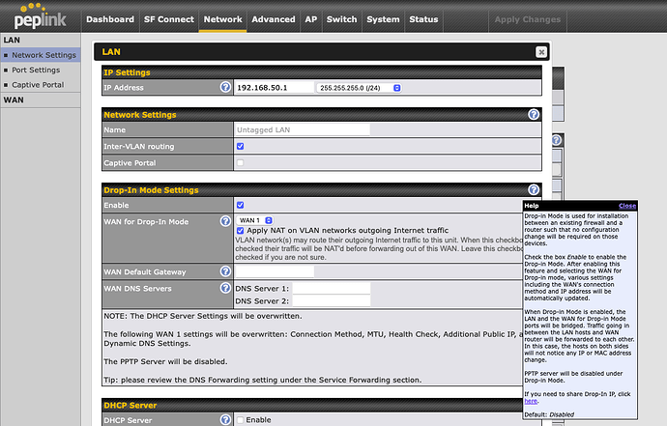Viewport: 667px width, 426px height.
Task: Open the AP tab
Action: [311, 19]
